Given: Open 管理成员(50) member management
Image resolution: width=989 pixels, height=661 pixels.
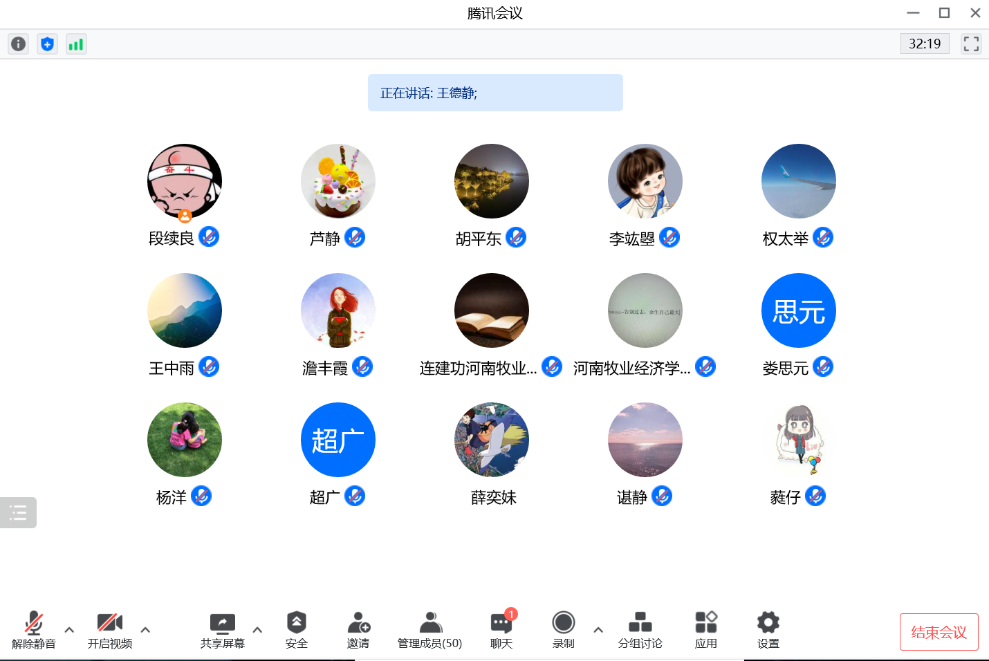Looking at the screenshot, I should [x=429, y=630].
